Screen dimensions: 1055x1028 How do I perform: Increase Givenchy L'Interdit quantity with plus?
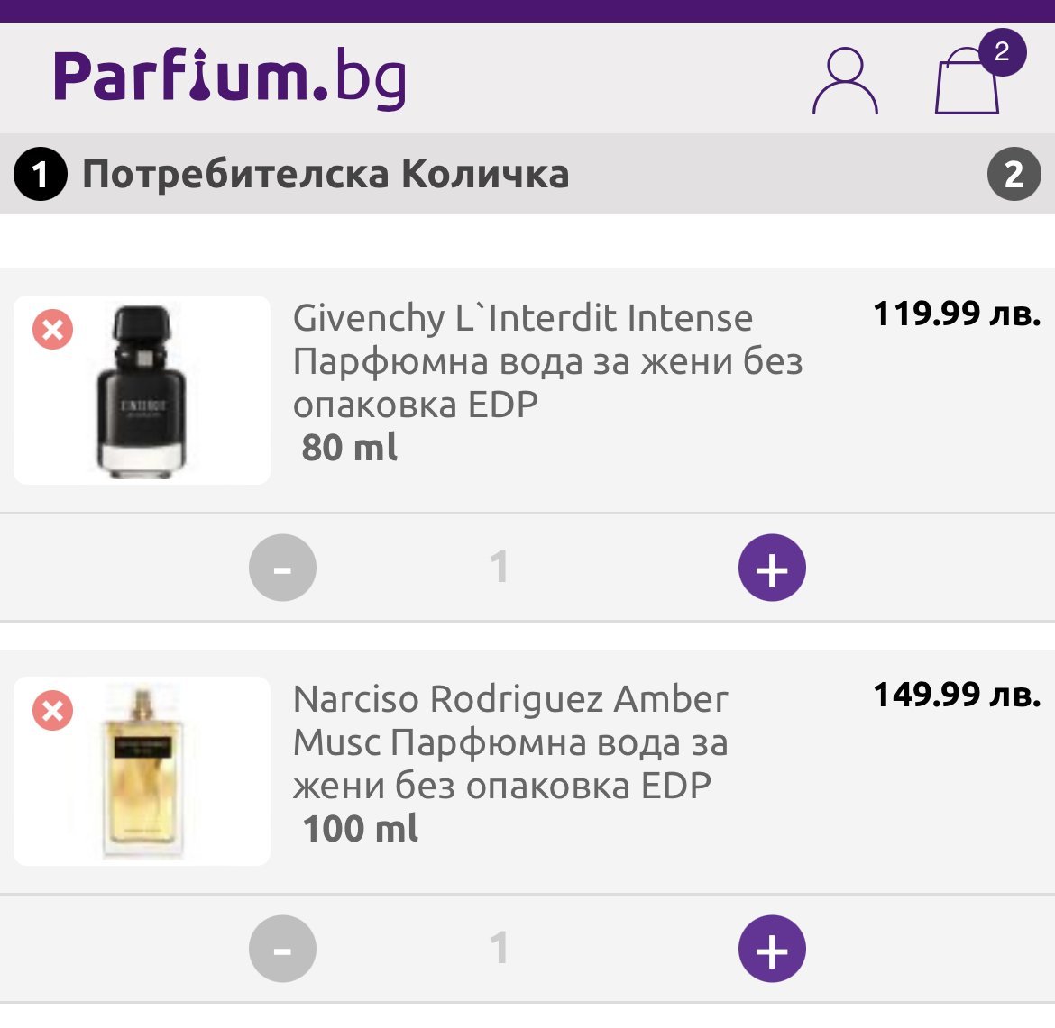[x=772, y=569]
